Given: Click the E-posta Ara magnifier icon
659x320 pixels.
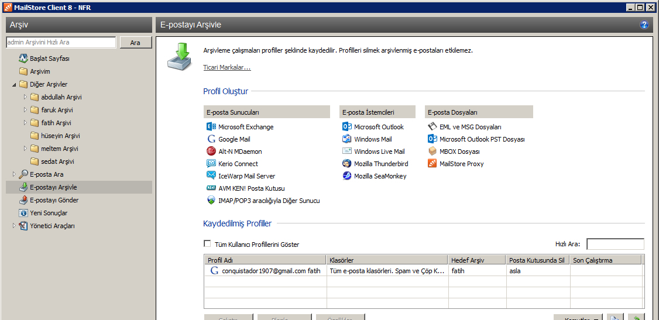Looking at the screenshot, I should coord(23,174).
